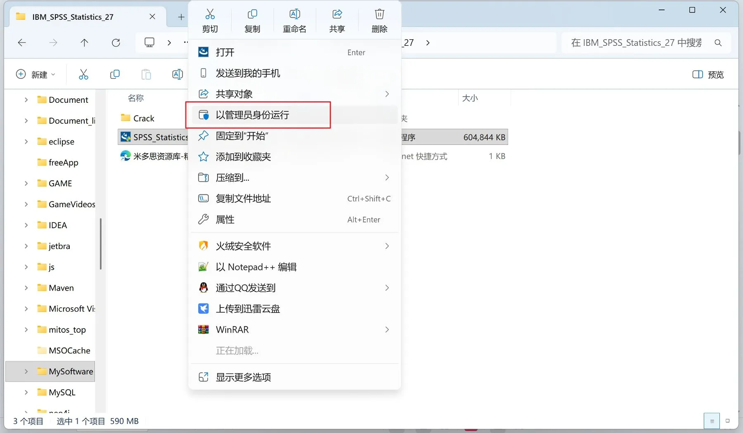
Task: Click the toolbar scissors cut icon
Action: pos(83,74)
